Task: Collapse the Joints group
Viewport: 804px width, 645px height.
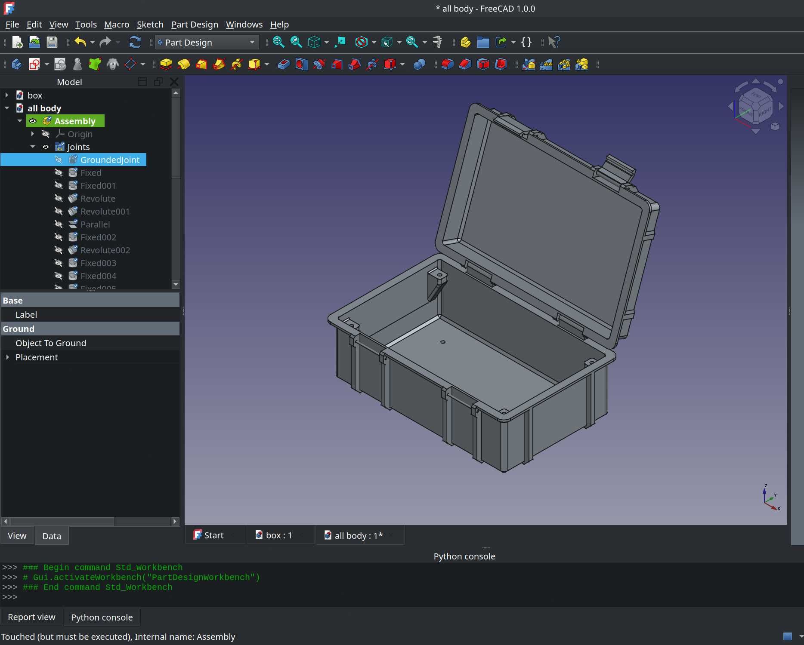Action: (33, 147)
